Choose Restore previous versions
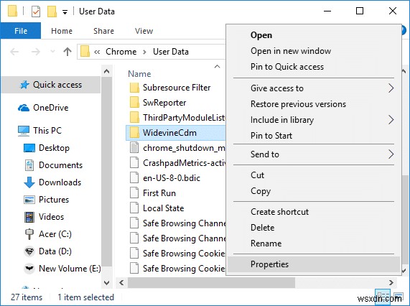The height and width of the screenshot is (306, 410). 314,104
